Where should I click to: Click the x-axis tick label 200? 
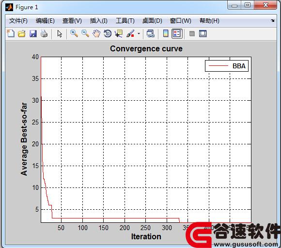[125, 228]
